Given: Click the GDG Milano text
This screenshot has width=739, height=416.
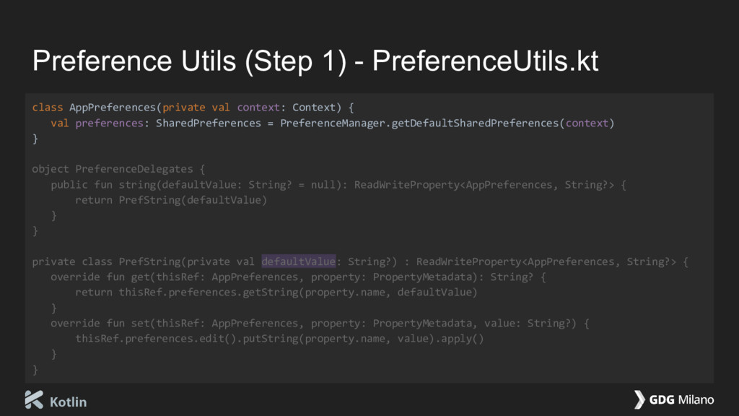Looking at the screenshot, I should (681, 399).
